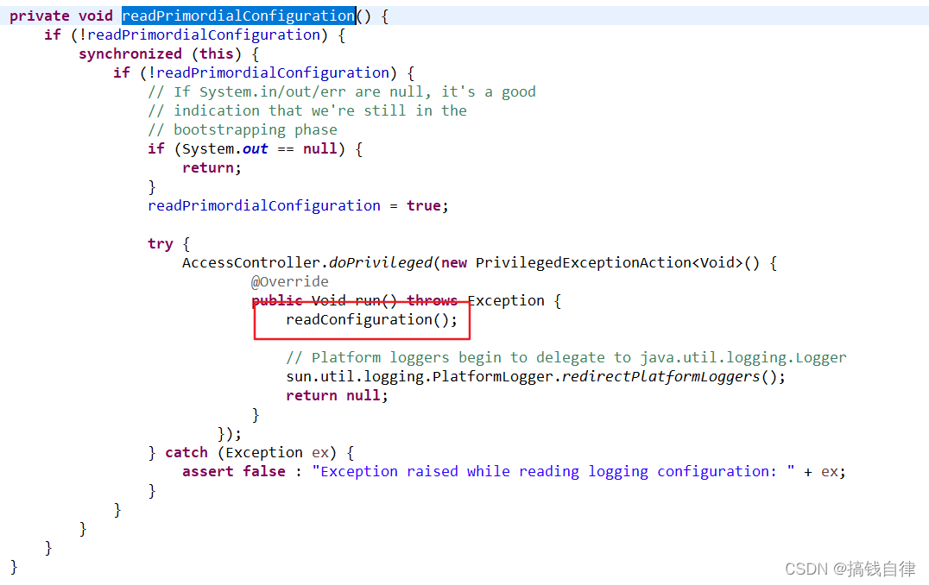The width and height of the screenshot is (929, 585).
Task: Click the '@Override' annotation
Action: [x=290, y=281]
